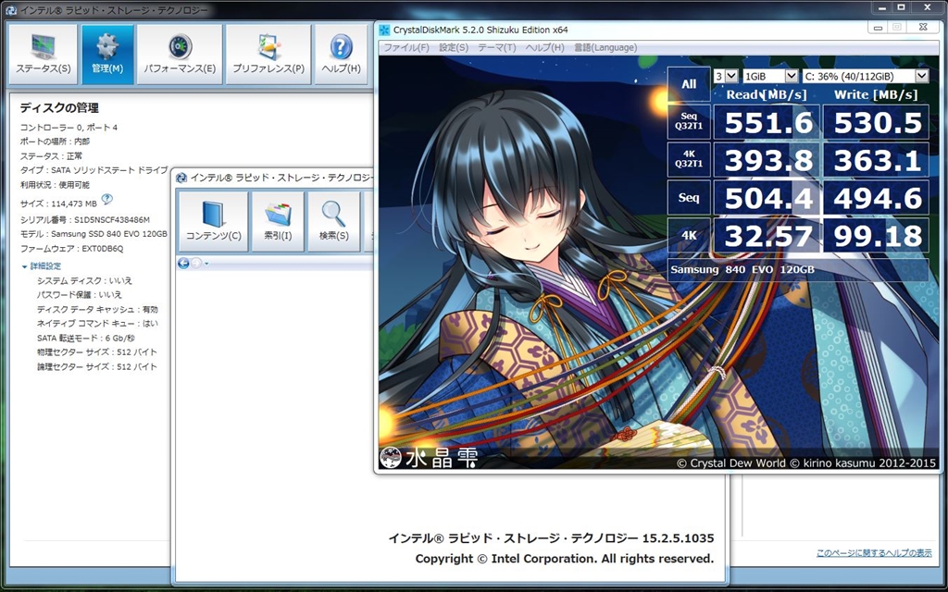948x592 pixels.
Task: Click the ディスク データ キャッシュ 有効 line
Action: (97, 309)
